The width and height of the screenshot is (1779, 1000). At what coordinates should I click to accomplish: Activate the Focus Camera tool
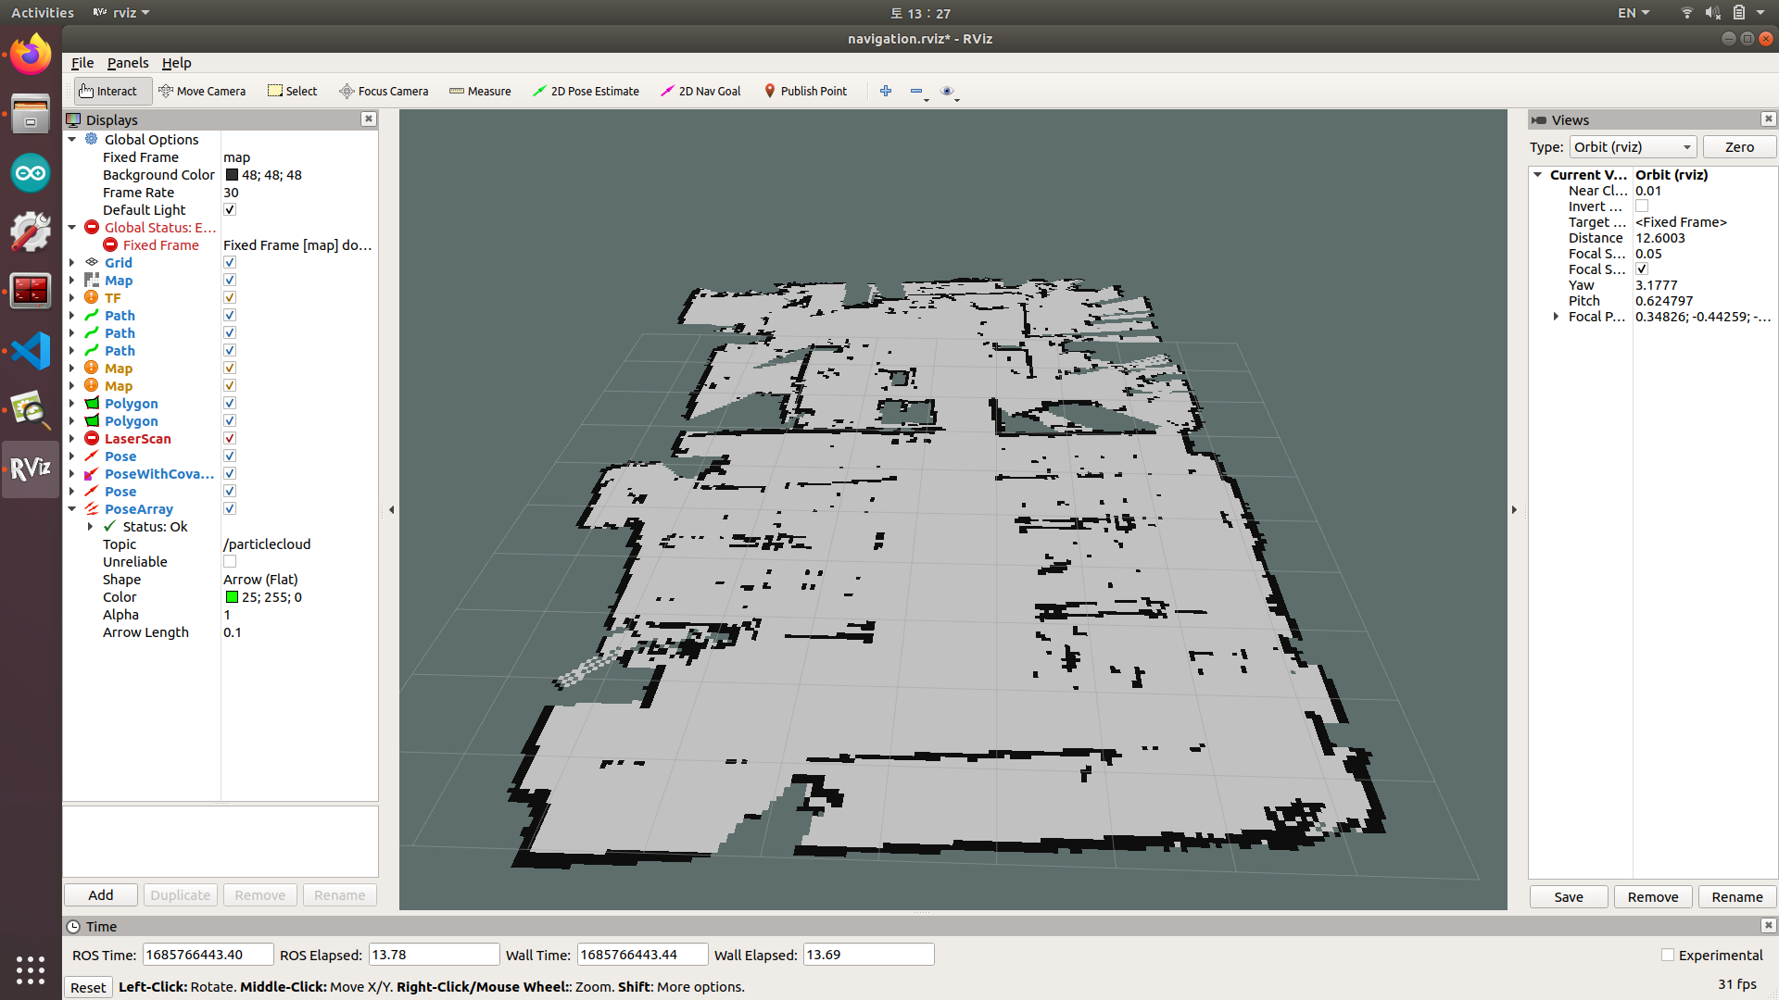(x=384, y=91)
